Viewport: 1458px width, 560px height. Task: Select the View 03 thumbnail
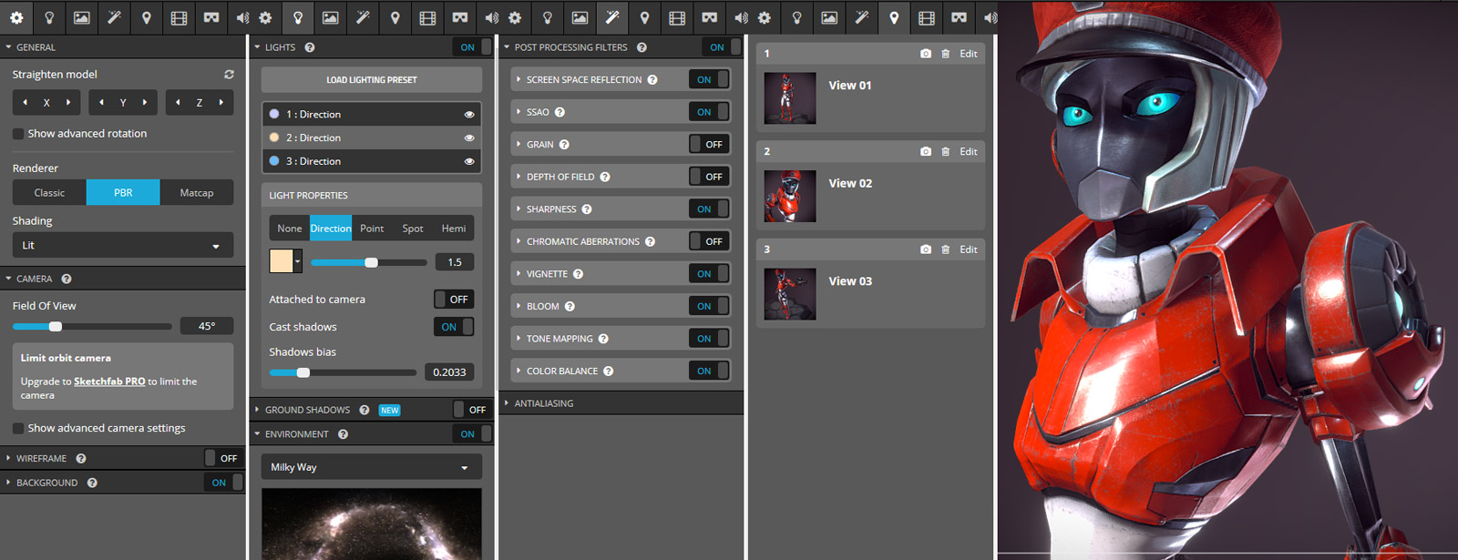coord(790,294)
